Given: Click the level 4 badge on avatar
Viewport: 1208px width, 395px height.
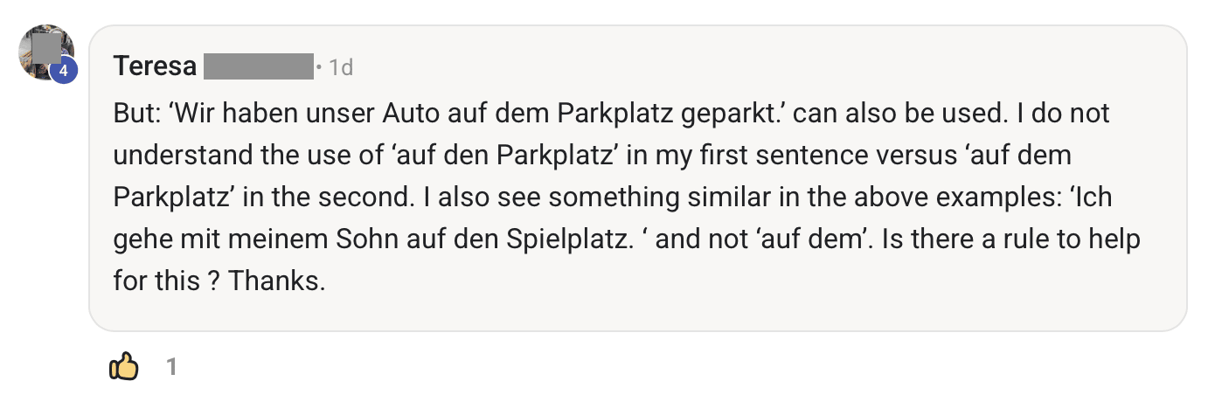Looking at the screenshot, I should pyautogui.click(x=63, y=72).
